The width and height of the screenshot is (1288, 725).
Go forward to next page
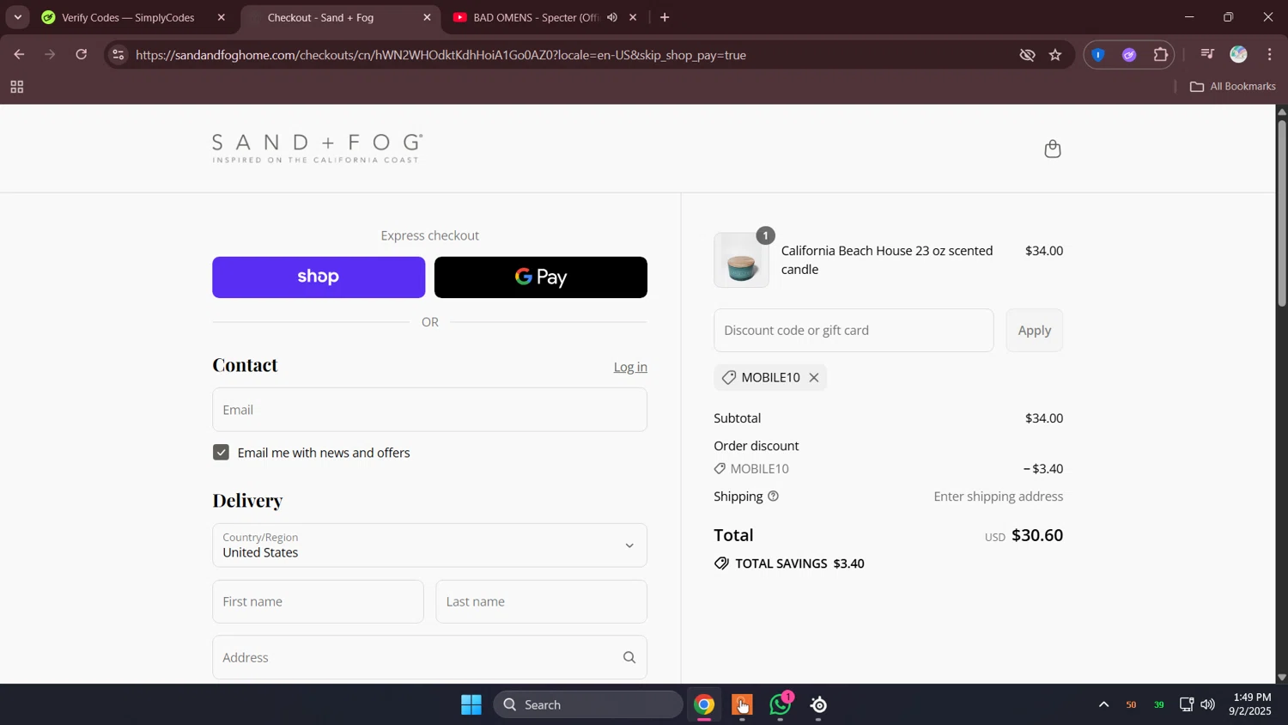tap(50, 55)
